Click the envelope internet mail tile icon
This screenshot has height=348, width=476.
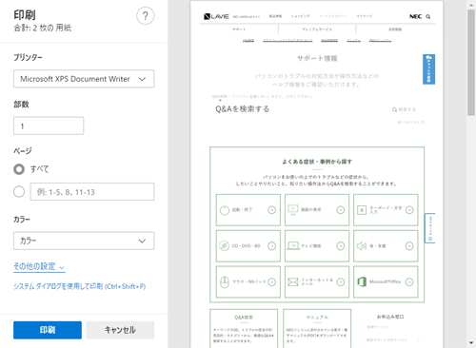[x=293, y=281]
